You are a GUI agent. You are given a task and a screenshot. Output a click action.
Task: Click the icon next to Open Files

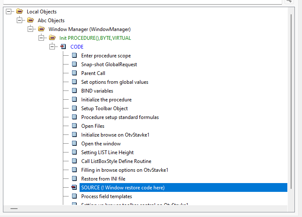coord(74,126)
